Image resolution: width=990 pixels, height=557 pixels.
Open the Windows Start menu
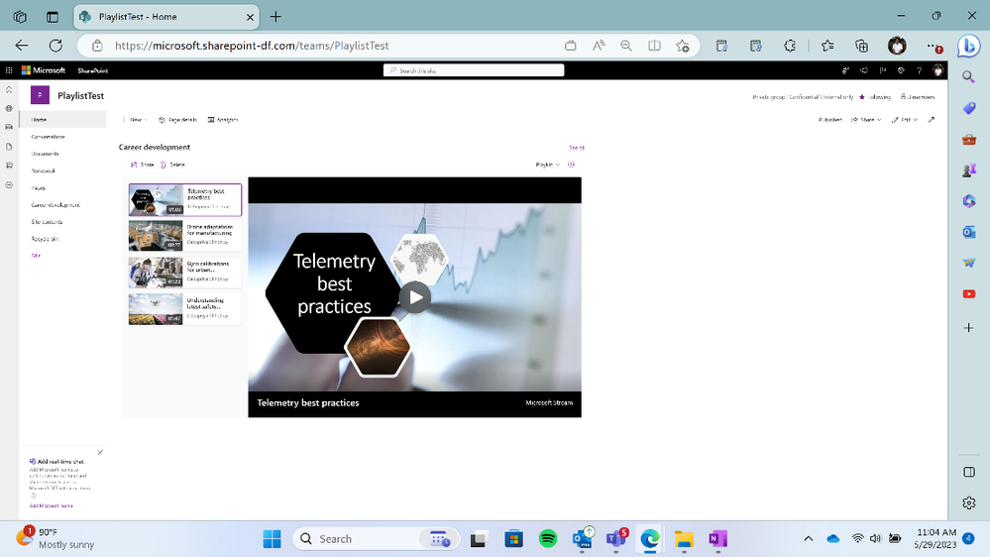tap(273, 539)
